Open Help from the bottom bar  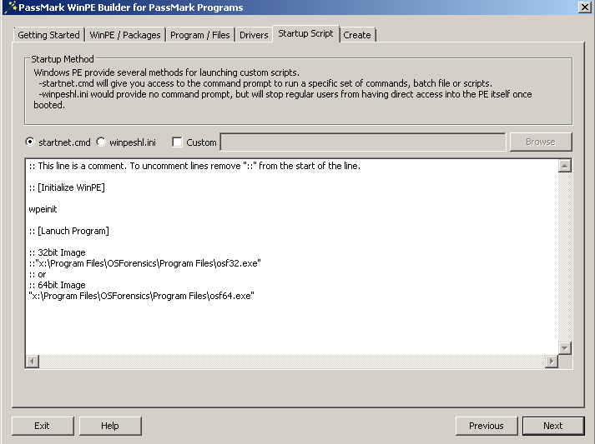pyautogui.click(x=110, y=426)
